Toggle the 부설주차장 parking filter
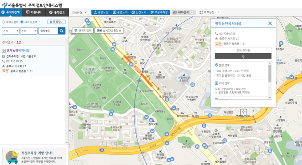The width and height of the screenshot is (302, 165). click(x=159, y=12)
